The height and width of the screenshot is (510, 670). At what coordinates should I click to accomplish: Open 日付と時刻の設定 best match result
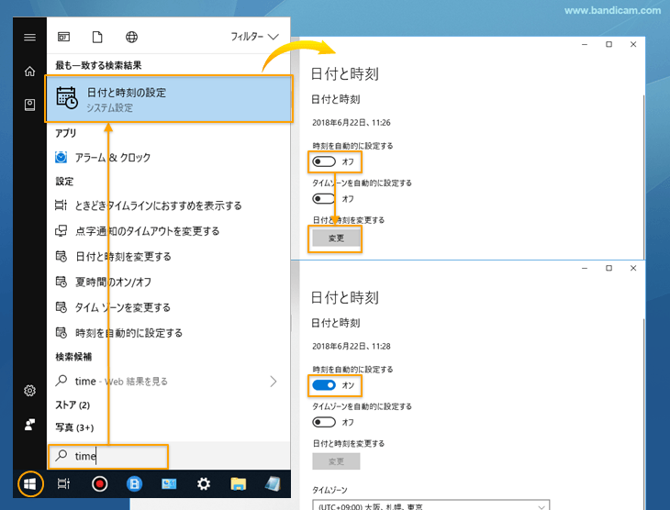point(169,99)
